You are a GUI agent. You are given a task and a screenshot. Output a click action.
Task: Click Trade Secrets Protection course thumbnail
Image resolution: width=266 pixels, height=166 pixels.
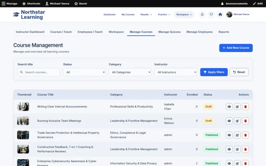click(x=23, y=135)
